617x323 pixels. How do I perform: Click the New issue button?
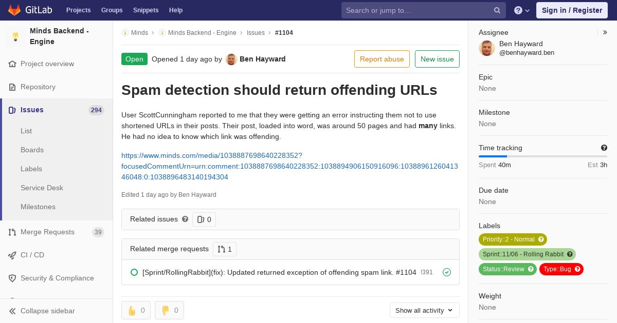[x=437, y=59]
